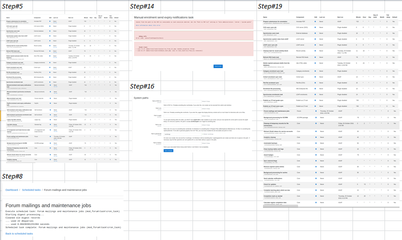Edit LDAP users sync job in Step#5 table
This screenshot has width=402, height=240.
[49, 41]
